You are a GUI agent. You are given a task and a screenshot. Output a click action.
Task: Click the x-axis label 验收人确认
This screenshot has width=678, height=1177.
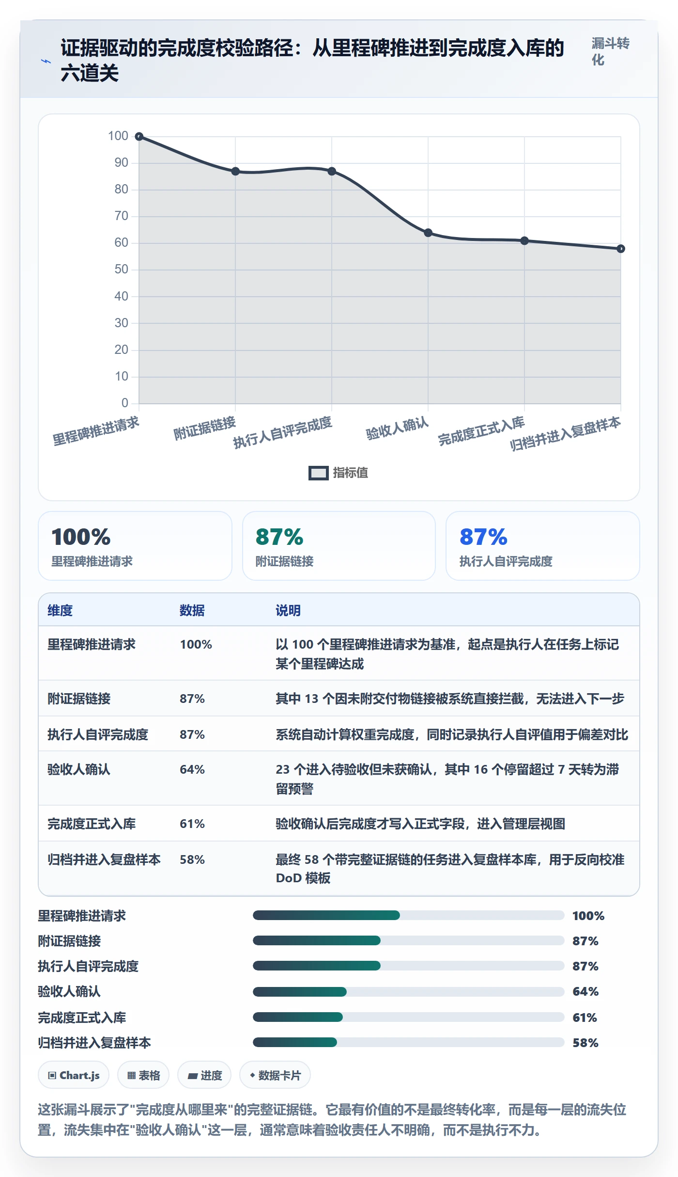click(397, 429)
